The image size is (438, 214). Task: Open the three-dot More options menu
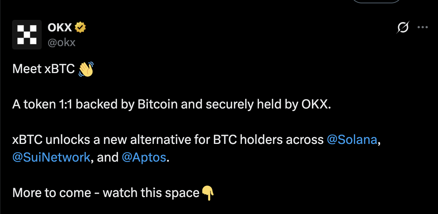(x=423, y=27)
